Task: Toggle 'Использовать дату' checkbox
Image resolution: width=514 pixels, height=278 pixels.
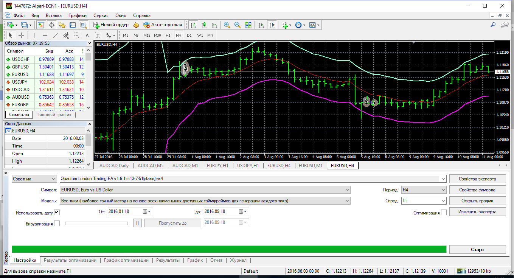Action: (57, 212)
